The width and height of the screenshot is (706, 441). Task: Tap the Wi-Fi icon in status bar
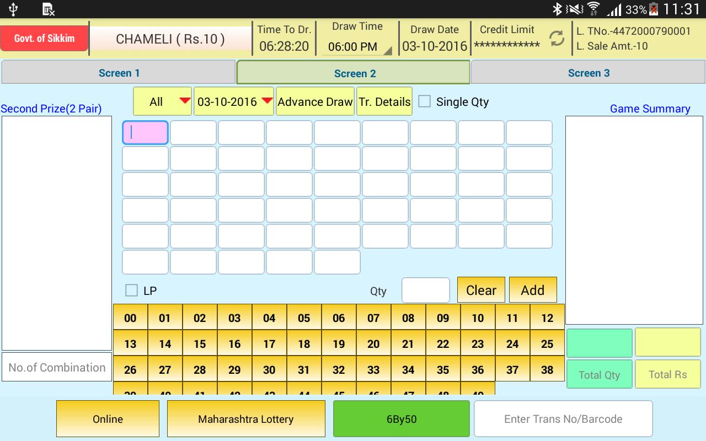(x=593, y=9)
